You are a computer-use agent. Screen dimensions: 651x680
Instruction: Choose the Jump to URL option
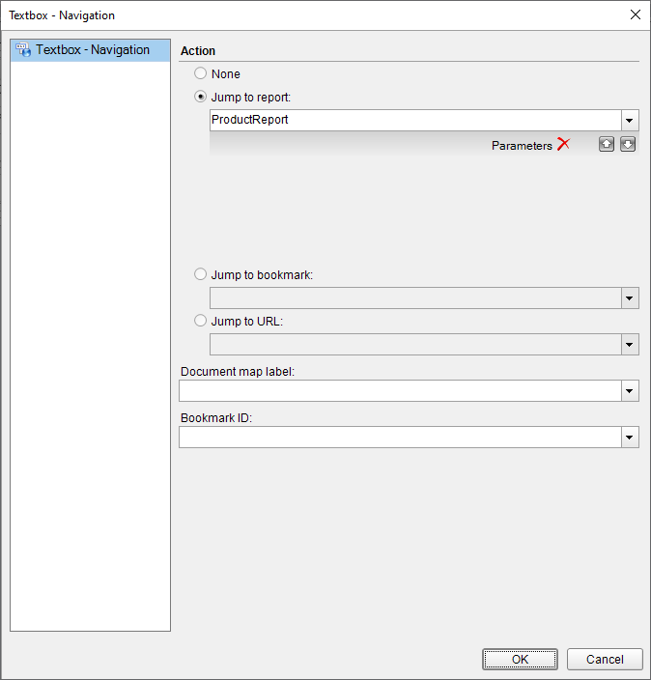[200, 321]
